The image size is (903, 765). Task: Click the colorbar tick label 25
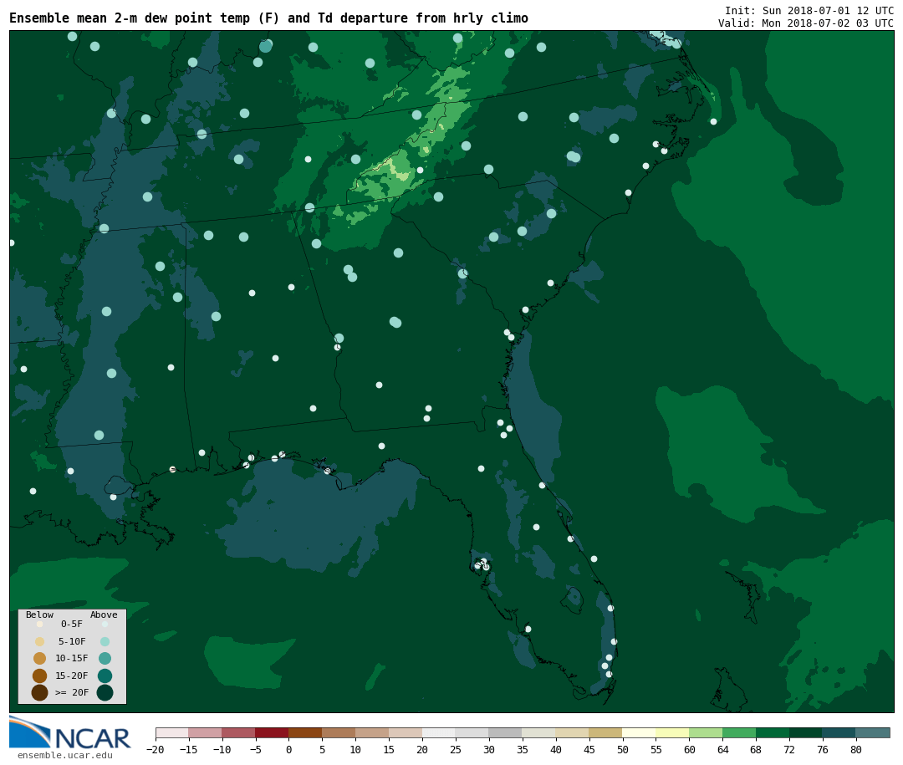[x=456, y=749]
